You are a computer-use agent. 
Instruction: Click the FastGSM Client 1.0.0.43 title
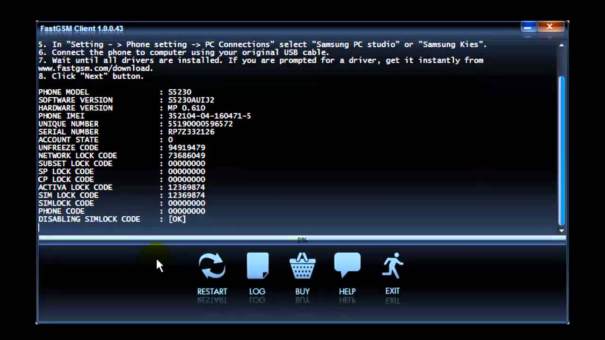[82, 28]
